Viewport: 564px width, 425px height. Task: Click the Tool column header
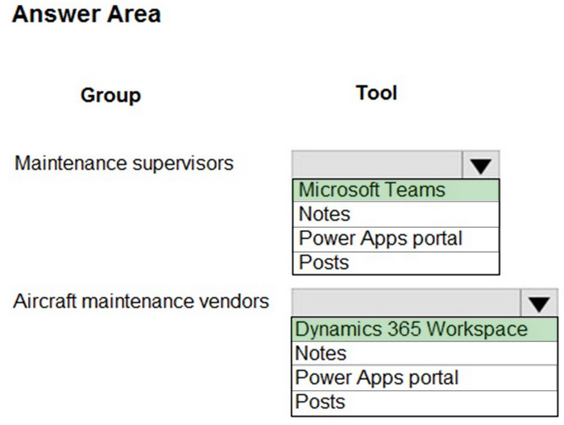pyautogui.click(x=376, y=93)
